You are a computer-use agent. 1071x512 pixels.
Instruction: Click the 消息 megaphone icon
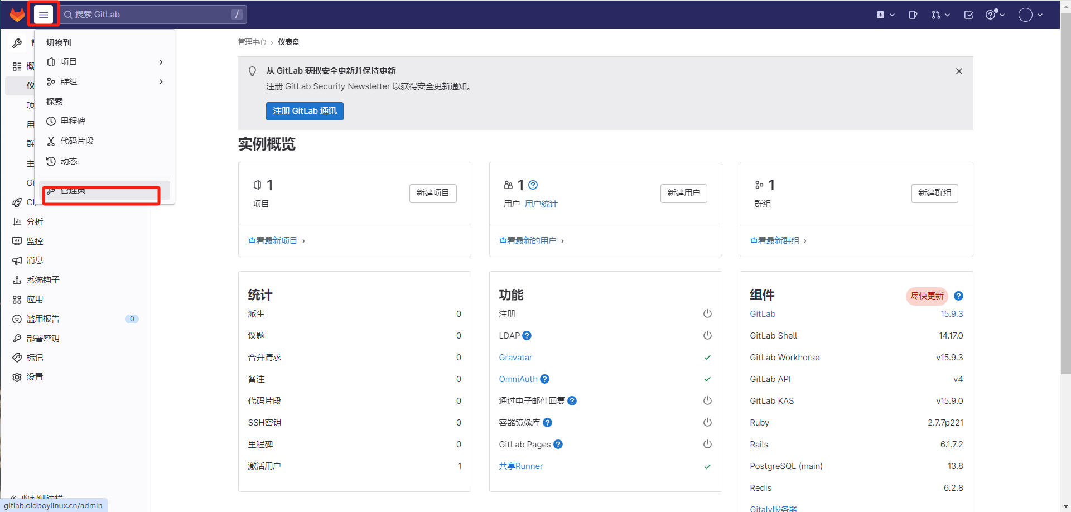(x=17, y=260)
